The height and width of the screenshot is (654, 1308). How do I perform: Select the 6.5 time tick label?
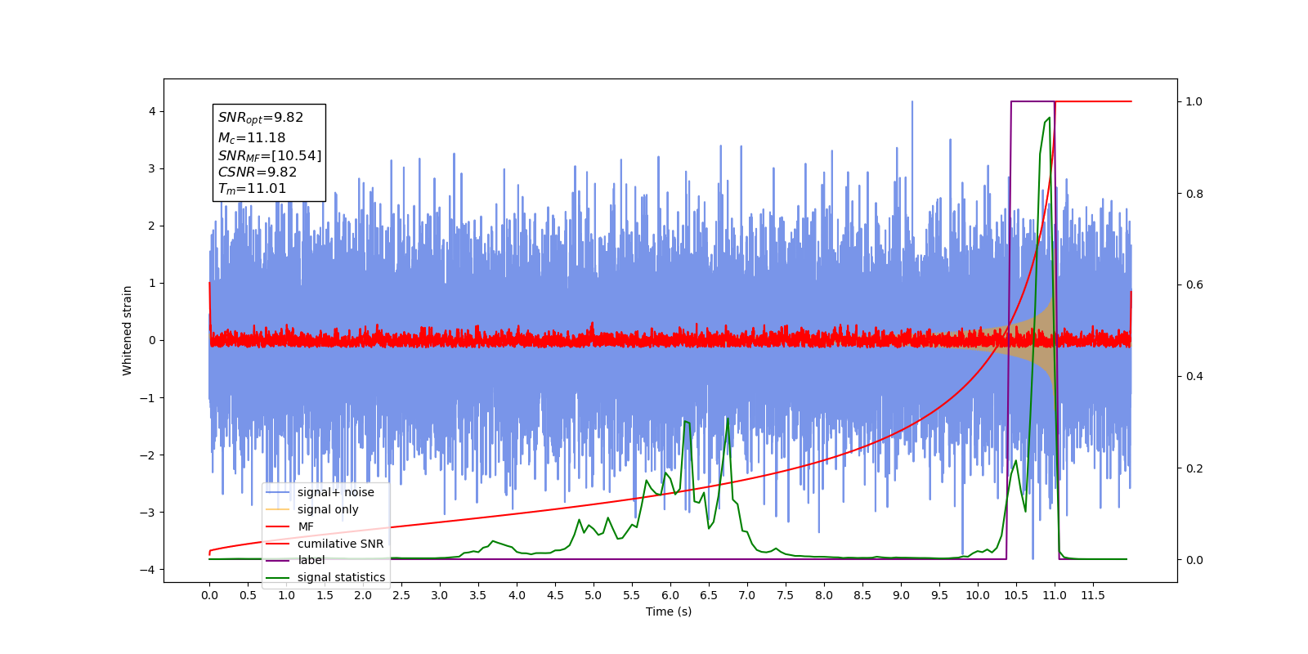pyautogui.click(x=709, y=595)
